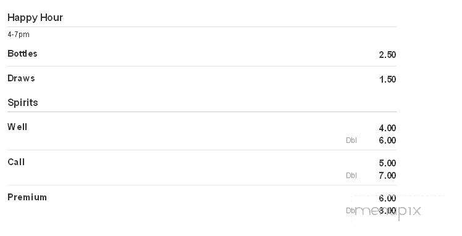Click the Well single price 4.00
The width and height of the screenshot is (462, 236).
pos(387,128)
